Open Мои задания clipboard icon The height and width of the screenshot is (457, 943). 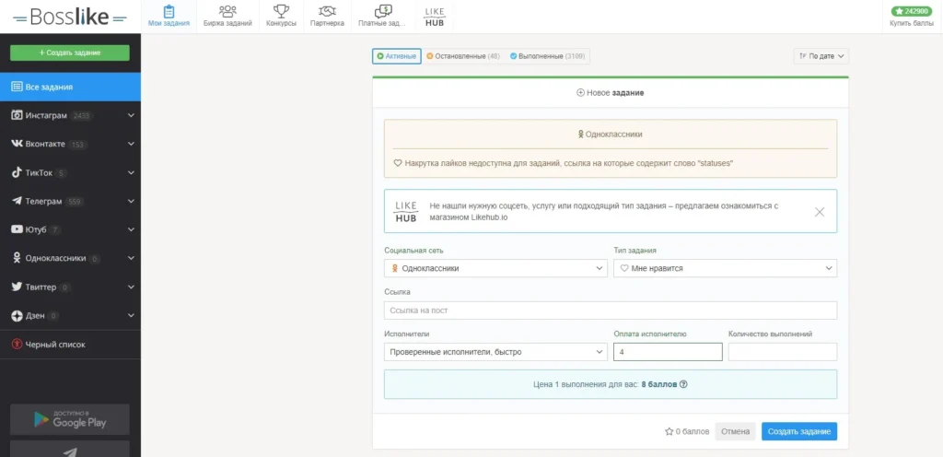pos(169,11)
